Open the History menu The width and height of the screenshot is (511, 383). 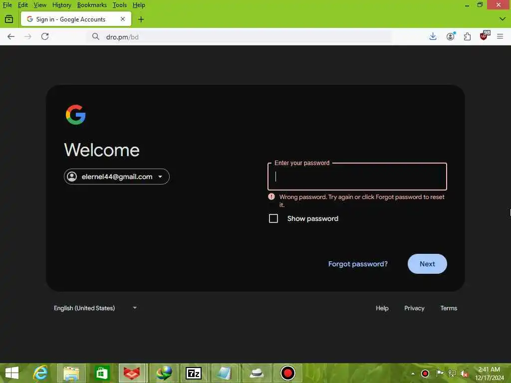(61, 5)
